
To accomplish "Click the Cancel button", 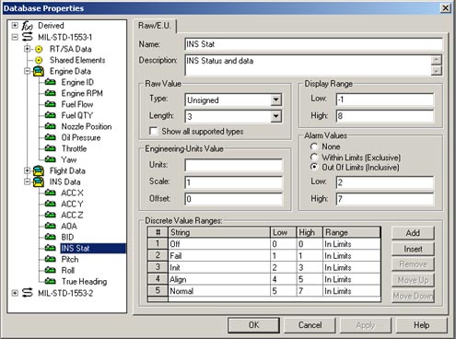I will 310,325.
